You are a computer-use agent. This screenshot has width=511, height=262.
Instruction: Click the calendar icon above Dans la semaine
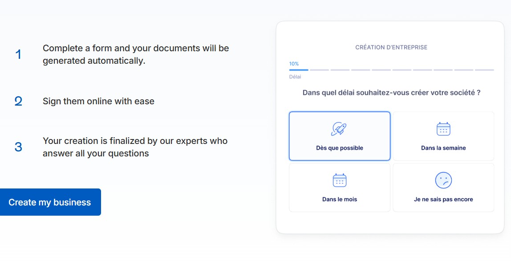point(443,129)
